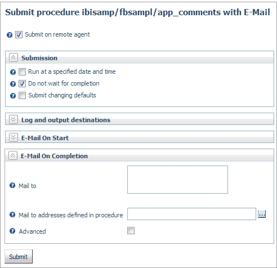277x268 pixels.
Task: Open the help icon next to Advanced
Action: coord(12,231)
